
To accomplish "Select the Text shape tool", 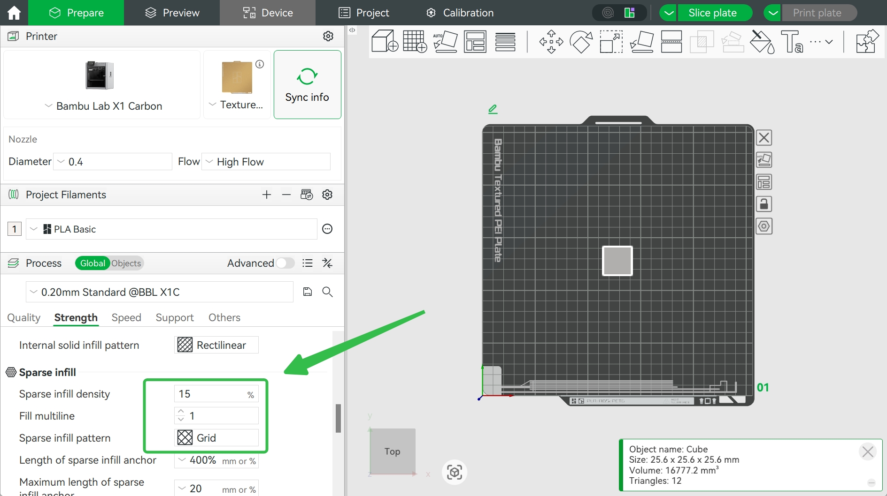I will click(x=792, y=42).
